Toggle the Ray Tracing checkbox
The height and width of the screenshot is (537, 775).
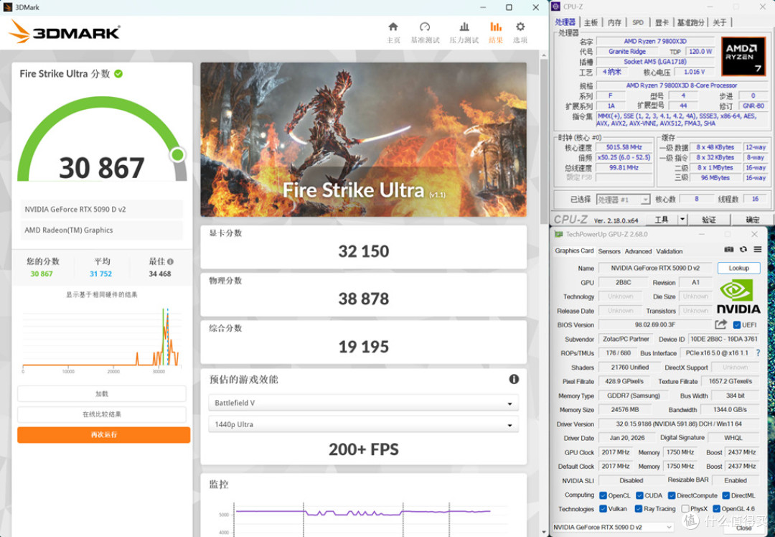coord(638,508)
